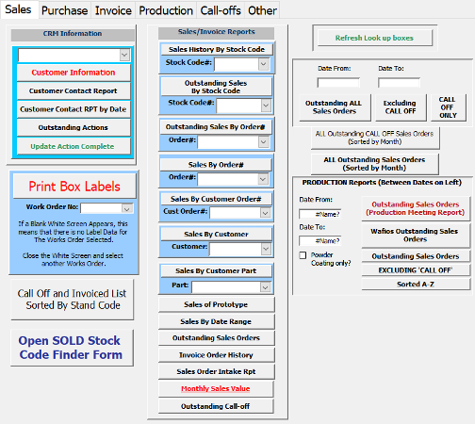Open Invoice Order History
475x424 pixels.
(216, 355)
